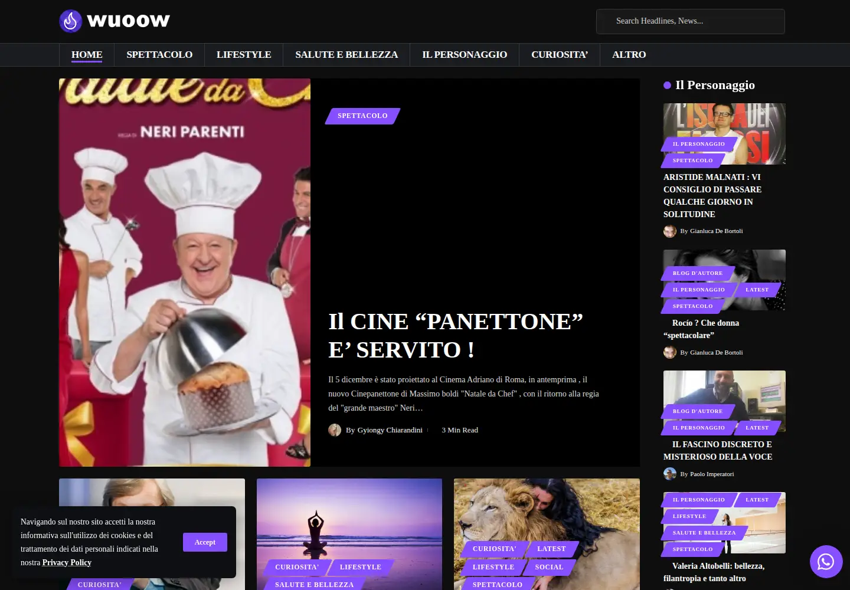Open the Valeria Altobelli article title
850x590 pixels.
tap(714, 572)
